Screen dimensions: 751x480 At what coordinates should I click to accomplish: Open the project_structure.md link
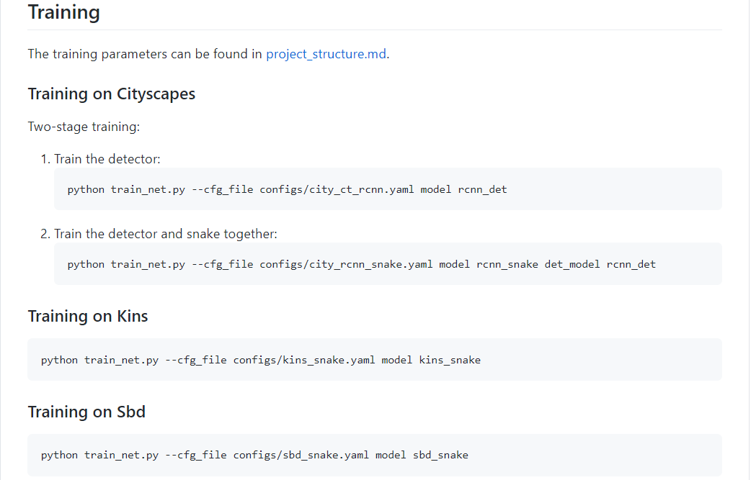326,54
